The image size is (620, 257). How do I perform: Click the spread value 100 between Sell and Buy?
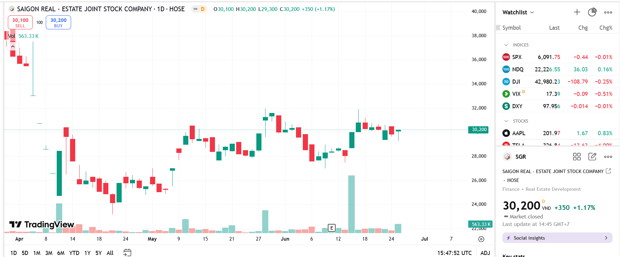pyautogui.click(x=39, y=23)
